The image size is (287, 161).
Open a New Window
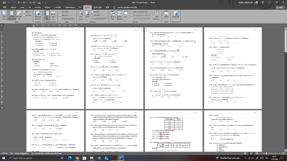(x=113, y=15)
